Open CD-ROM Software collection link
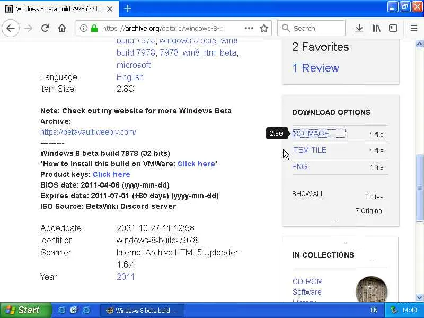The width and height of the screenshot is (424, 318). click(307, 287)
